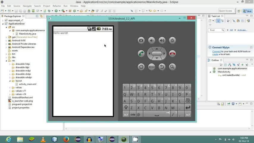Click the emulator camera button

tap(141, 40)
